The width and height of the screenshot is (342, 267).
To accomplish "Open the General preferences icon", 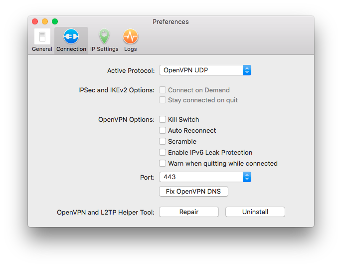I will coord(42,36).
